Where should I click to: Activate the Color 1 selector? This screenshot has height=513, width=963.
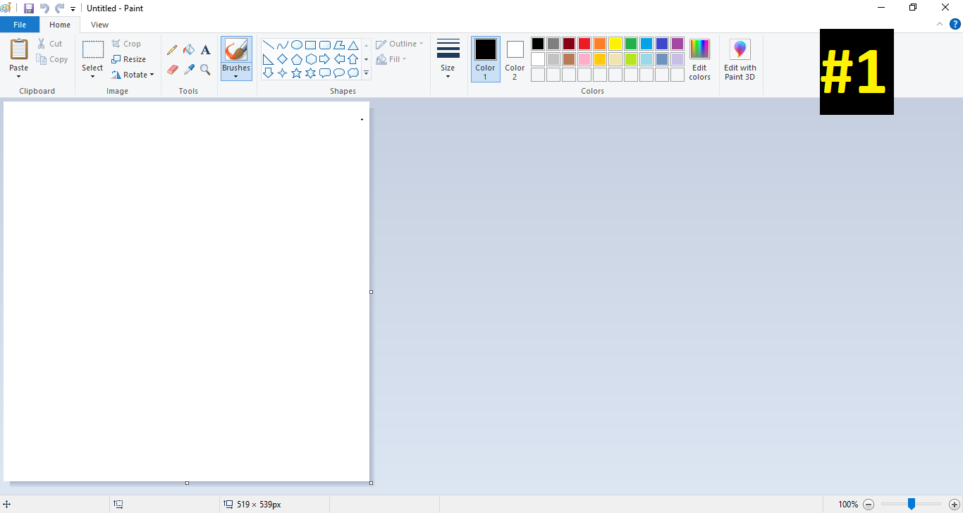click(485, 59)
